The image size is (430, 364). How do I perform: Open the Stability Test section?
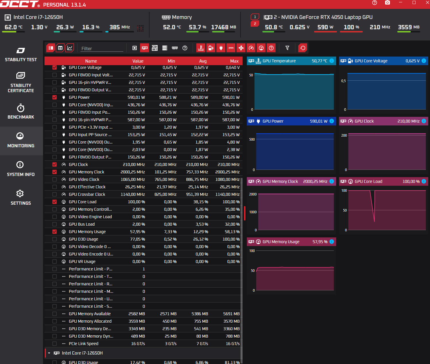[21, 55]
